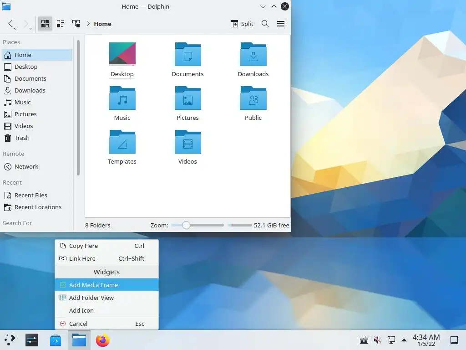Viewport: 466px width, 350px height.
Task: Switch to Icons view mode
Action: 45,24
